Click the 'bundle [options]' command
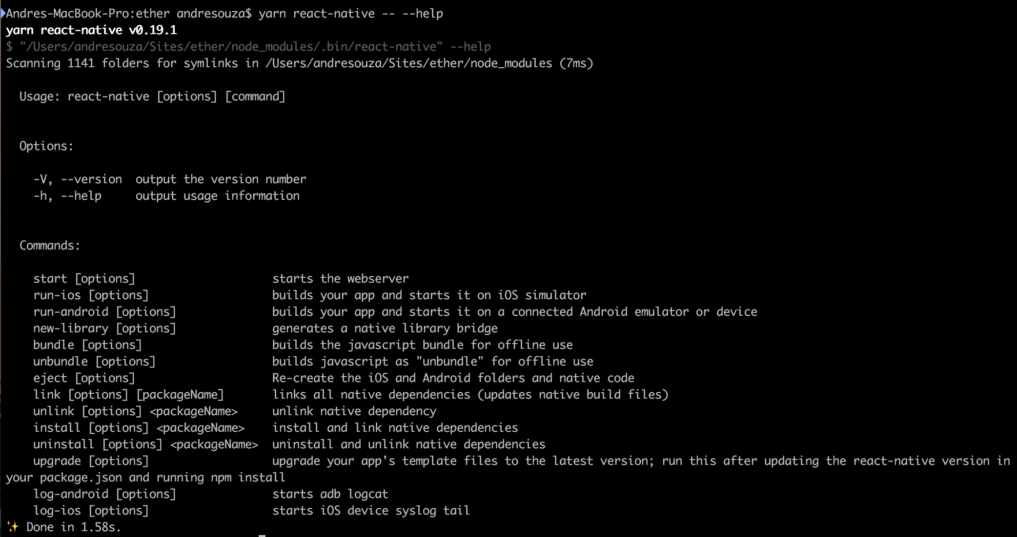This screenshot has height=537, width=1017. click(x=87, y=345)
